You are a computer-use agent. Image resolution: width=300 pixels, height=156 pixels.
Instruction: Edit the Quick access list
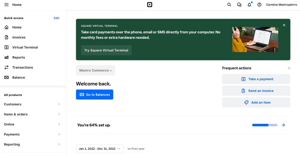pos(57,18)
